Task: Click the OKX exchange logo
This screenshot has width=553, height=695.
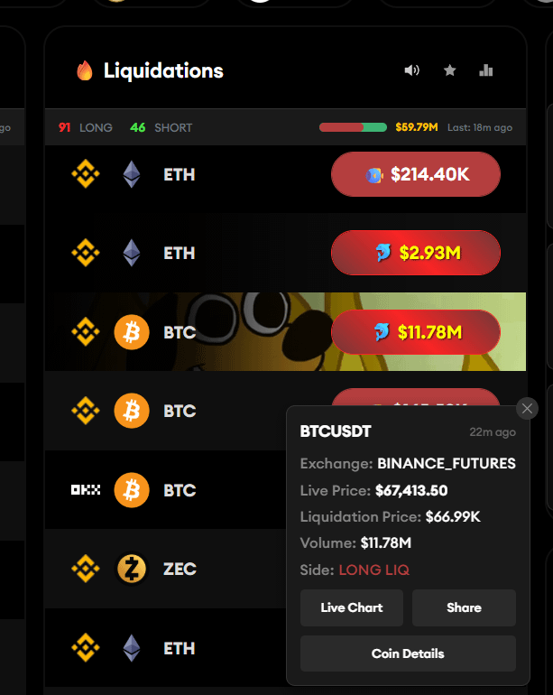Action: click(86, 490)
